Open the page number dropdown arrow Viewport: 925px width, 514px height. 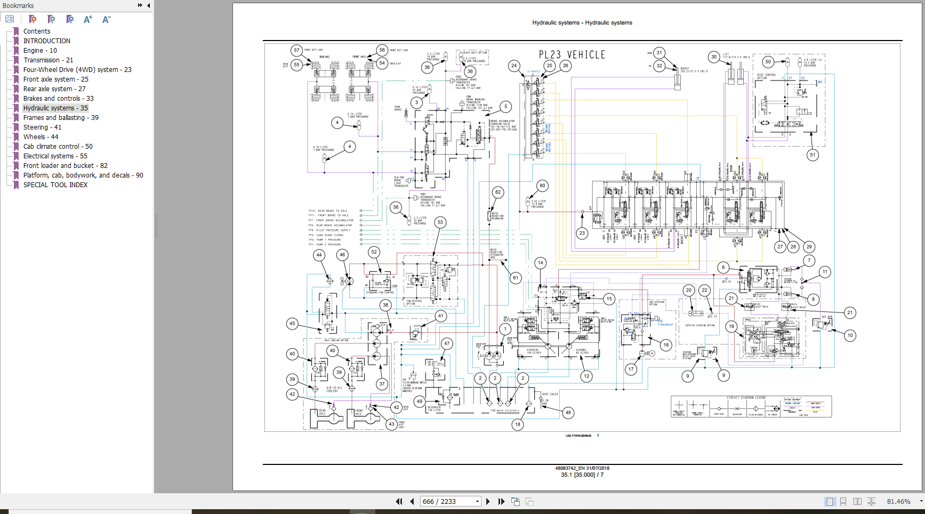(477, 501)
